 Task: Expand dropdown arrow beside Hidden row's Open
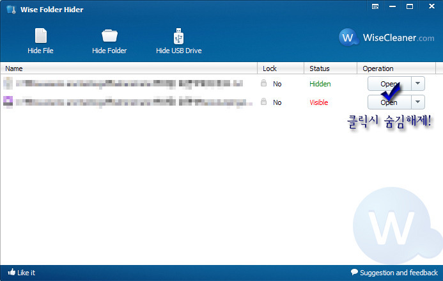(418, 84)
